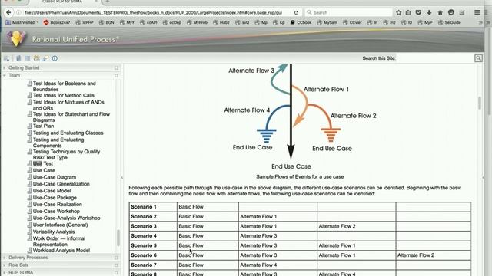The image size is (492, 276).
Task: Open the Use-Case Diagram tree item
Action: point(55,177)
